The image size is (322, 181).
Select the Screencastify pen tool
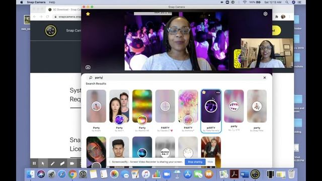tap(52, 163)
